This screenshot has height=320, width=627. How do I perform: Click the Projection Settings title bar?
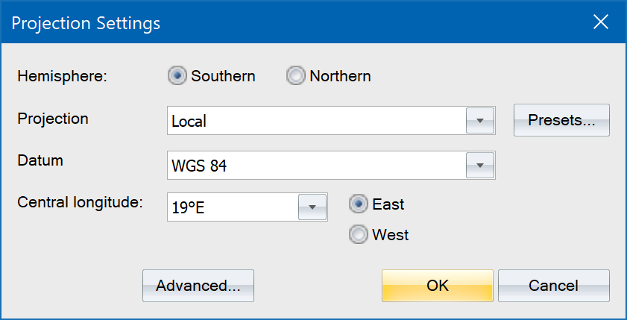[x=298, y=22]
